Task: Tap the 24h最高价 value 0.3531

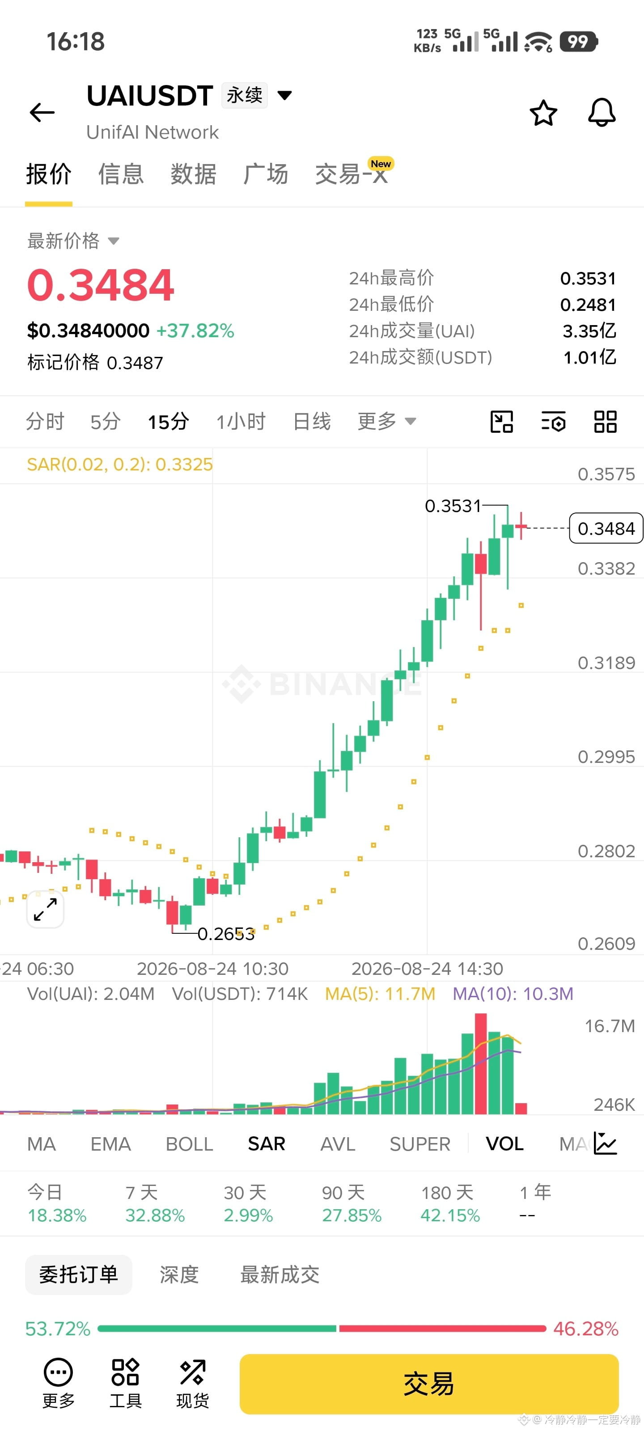Action: pyautogui.click(x=588, y=278)
